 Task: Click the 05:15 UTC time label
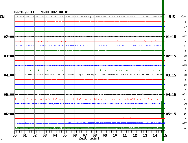tap(171, 114)
